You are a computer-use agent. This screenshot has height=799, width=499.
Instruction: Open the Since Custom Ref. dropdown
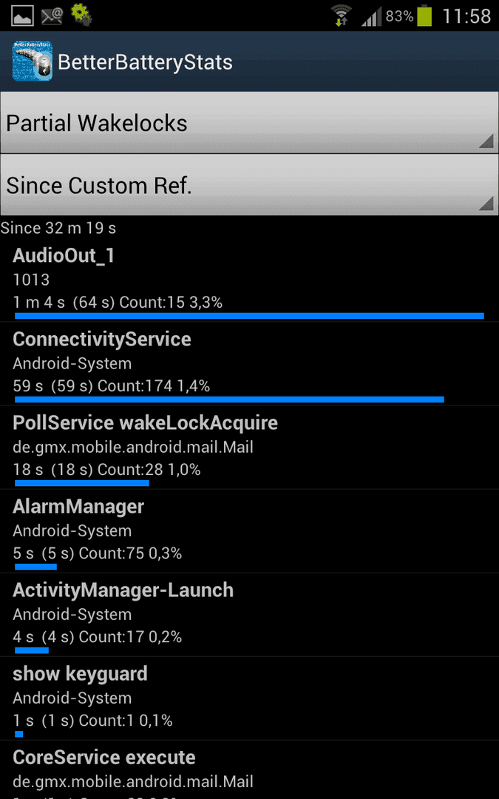(x=250, y=185)
